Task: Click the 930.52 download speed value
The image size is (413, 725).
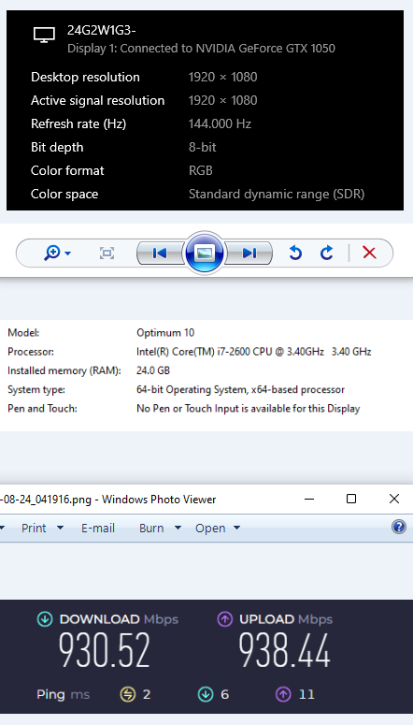Action: [105, 650]
